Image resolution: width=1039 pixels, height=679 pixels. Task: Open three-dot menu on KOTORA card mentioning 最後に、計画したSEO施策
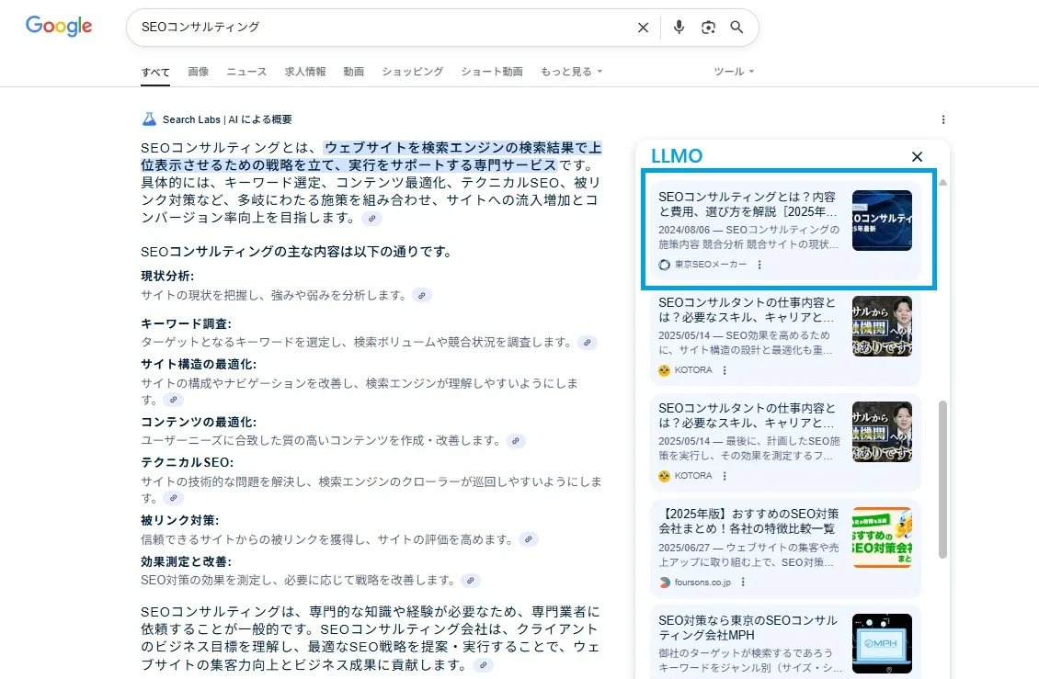pyautogui.click(x=725, y=476)
